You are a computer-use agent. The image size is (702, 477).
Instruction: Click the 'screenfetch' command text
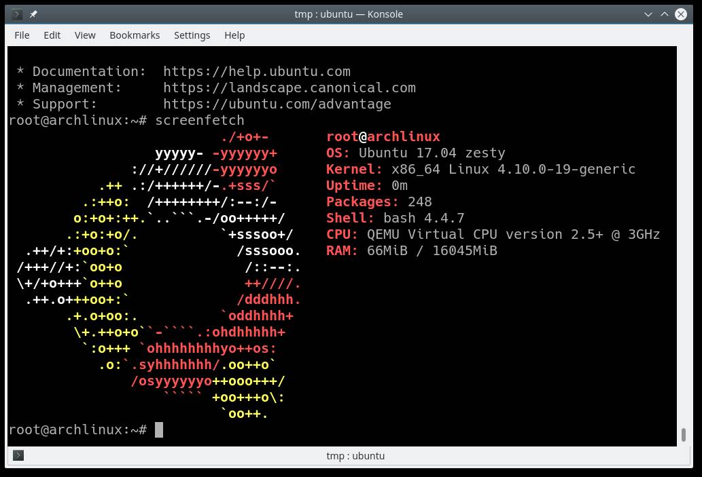[200, 120]
